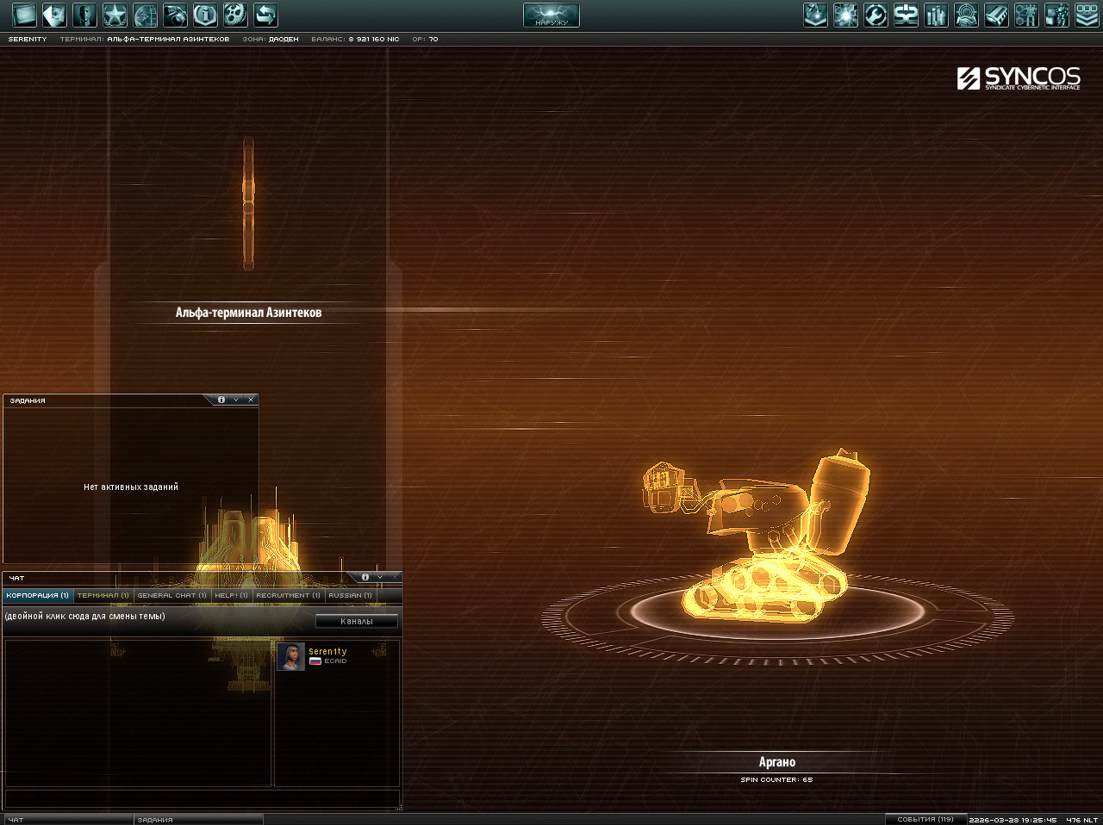
Task: Click the swap arrows icon in toolbar
Action: [265, 15]
